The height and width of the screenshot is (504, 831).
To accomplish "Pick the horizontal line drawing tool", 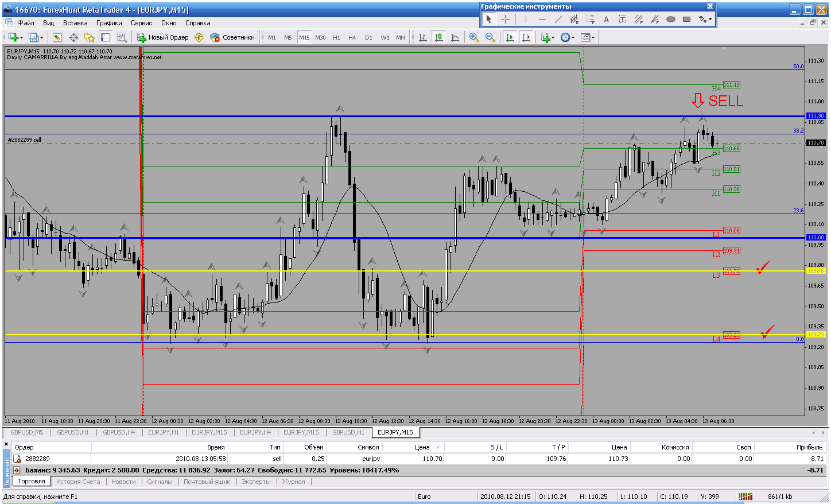I will pos(542,19).
